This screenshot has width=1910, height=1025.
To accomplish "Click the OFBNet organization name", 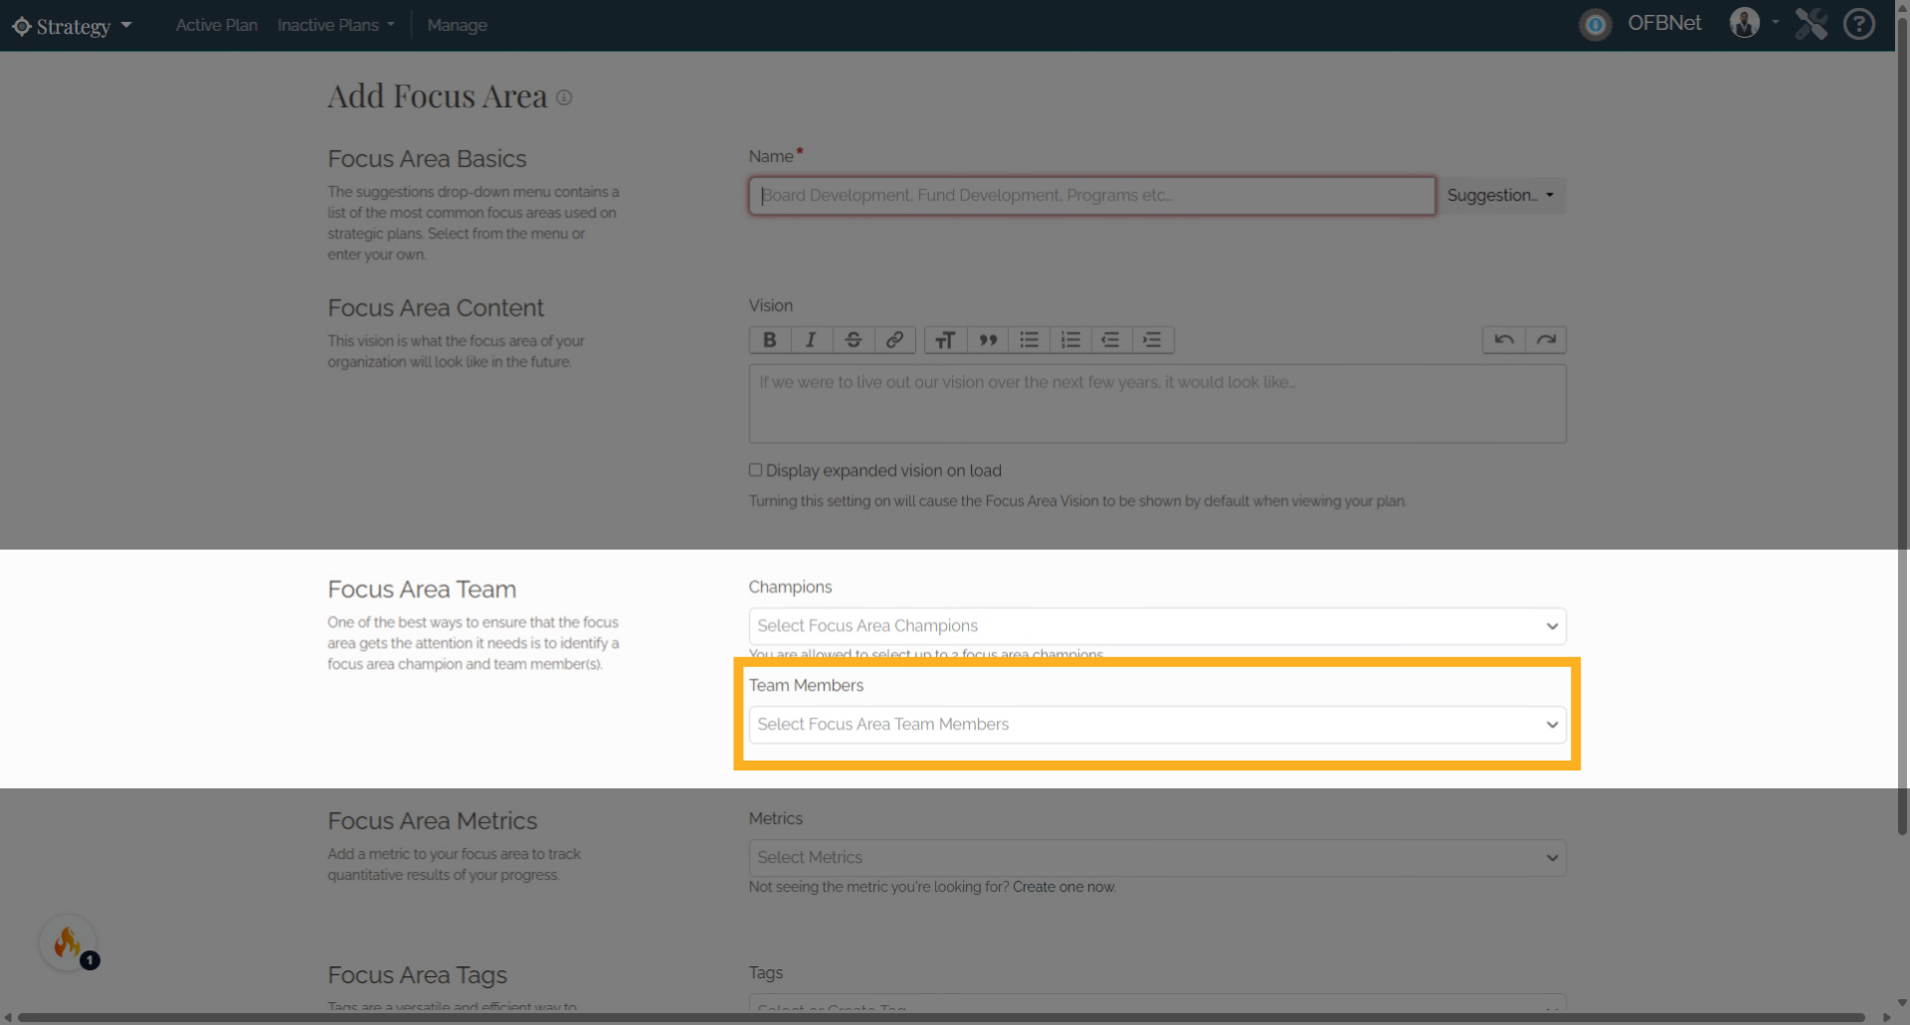I will click(x=1664, y=23).
